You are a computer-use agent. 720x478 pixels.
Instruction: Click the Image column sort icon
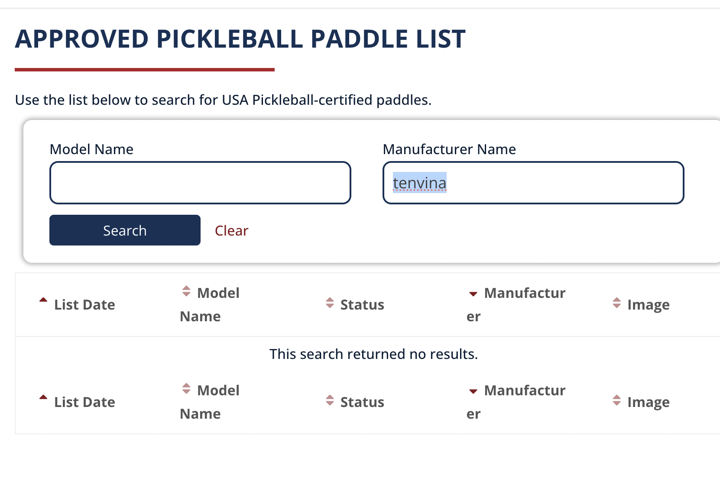pyautogui.click(x=617, y=302)
